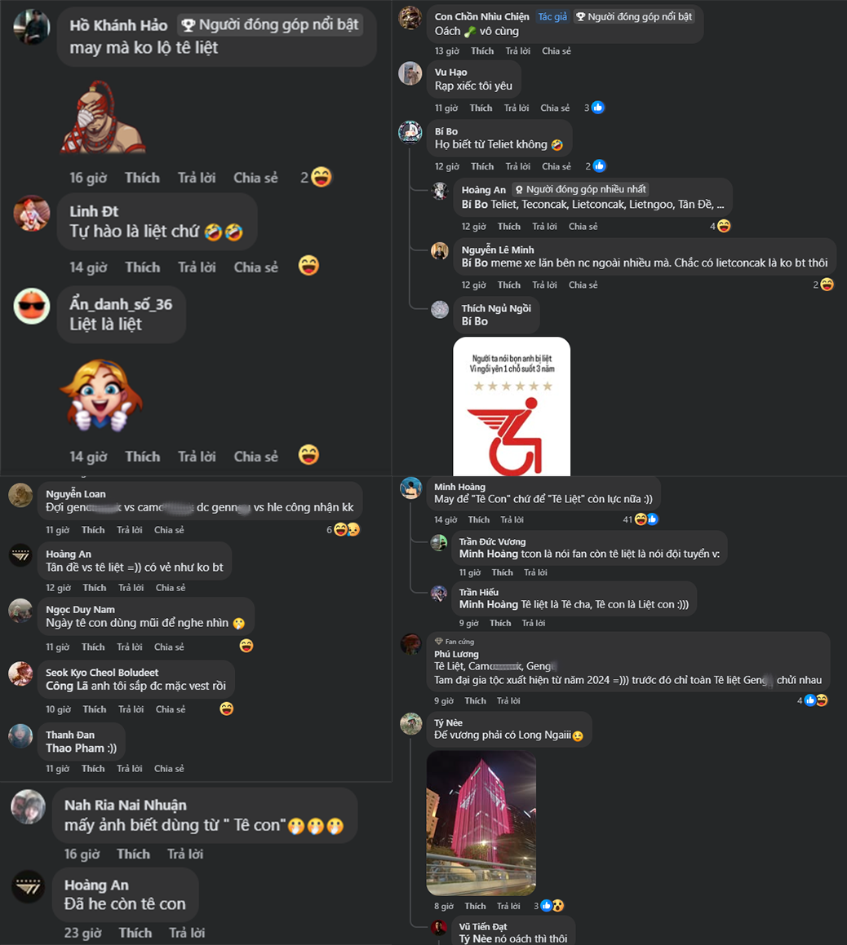This screenshot has width=847, height=945.
Task: Like Hồ Khánh Hảo's comment with Thích
Action: pyautogui.click(x=142, y=178)
